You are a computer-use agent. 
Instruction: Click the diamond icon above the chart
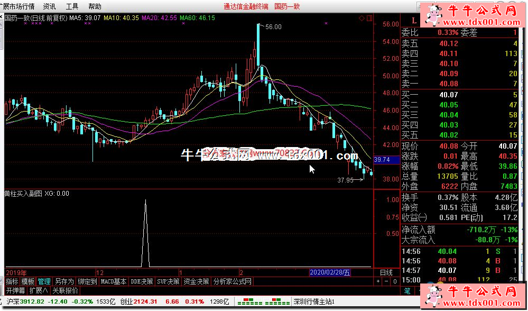[362, 18]
